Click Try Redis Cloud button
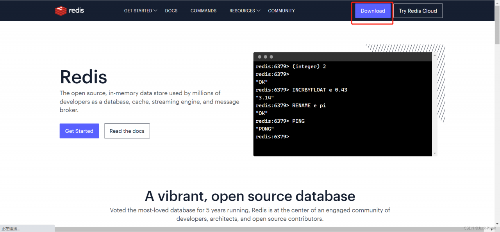Screen dimensions: 500x232 point(418,11)
